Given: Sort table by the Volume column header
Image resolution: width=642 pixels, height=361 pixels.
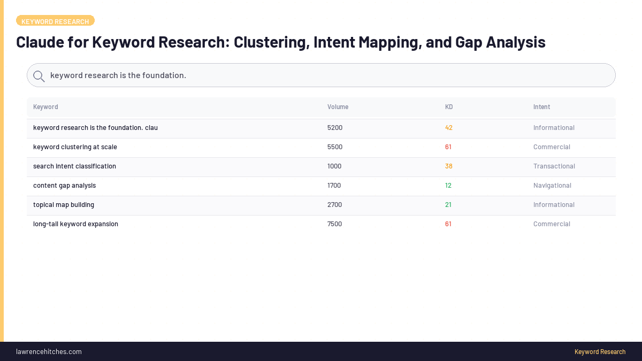Looking at the screenshot, I should click(x=338, y=106).
